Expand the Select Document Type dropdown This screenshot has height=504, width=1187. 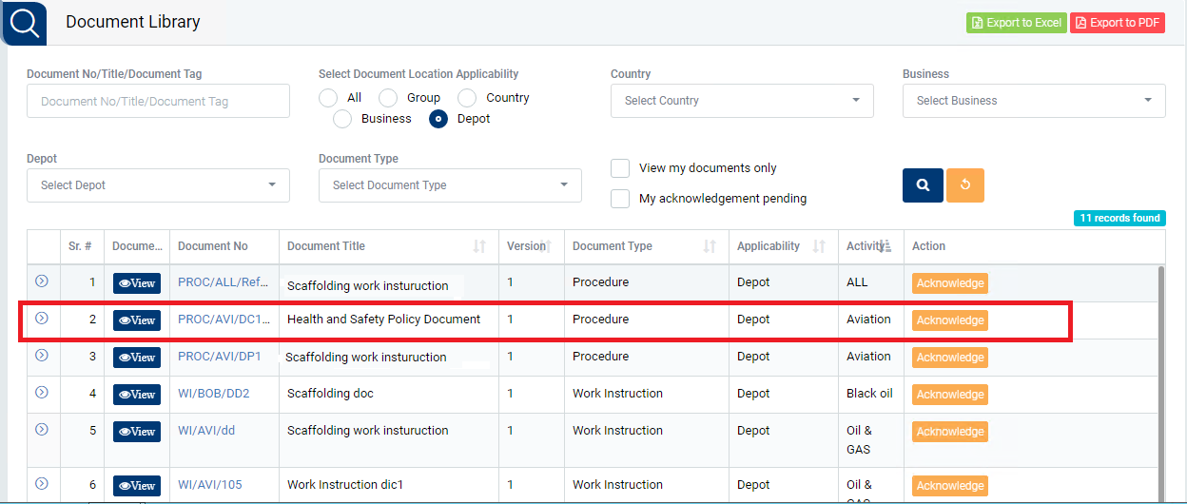pyautogui.click(x=450, y=185)
